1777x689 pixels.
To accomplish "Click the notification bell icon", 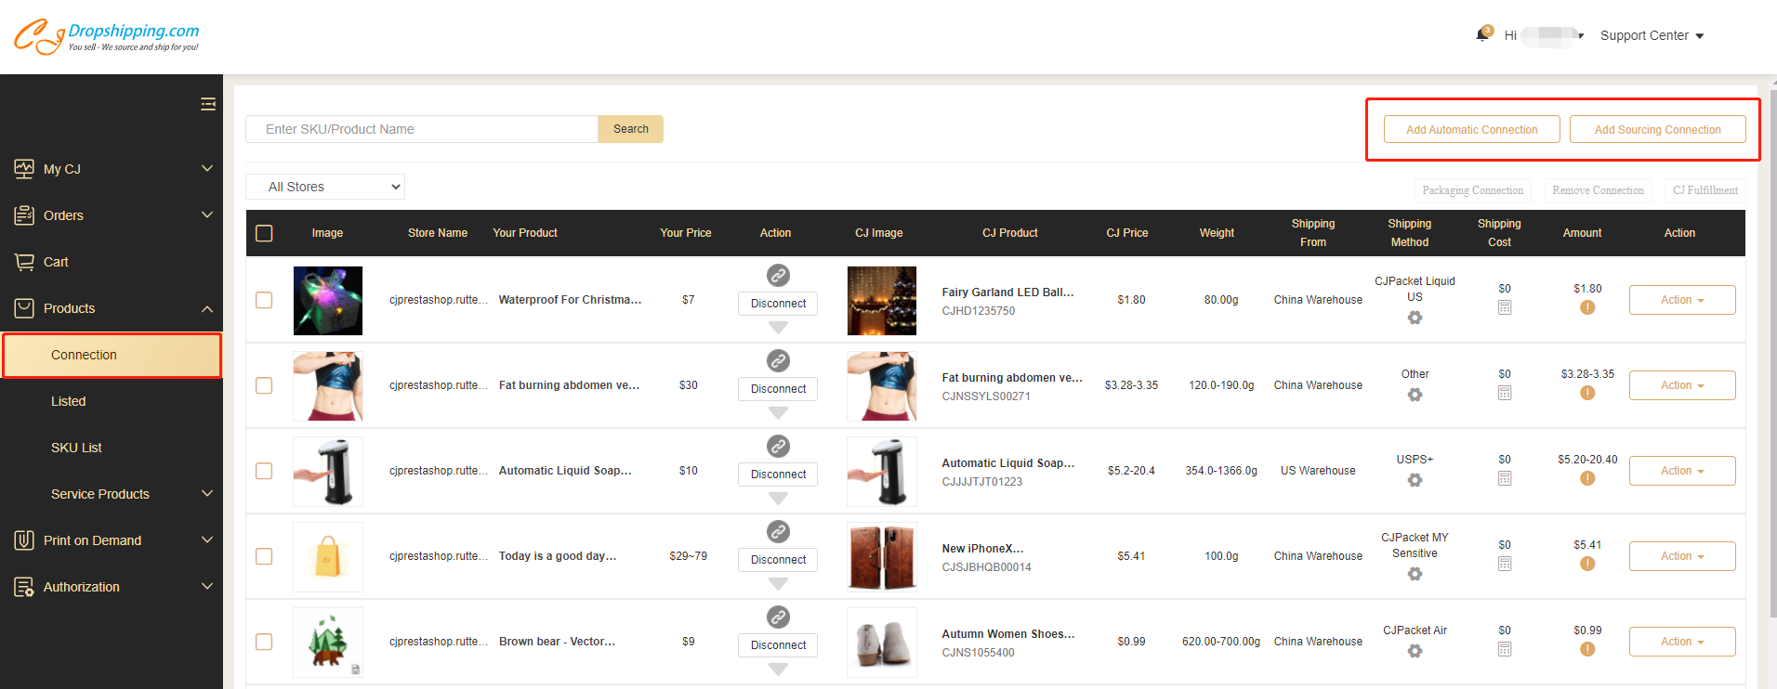I will 1482,35.
